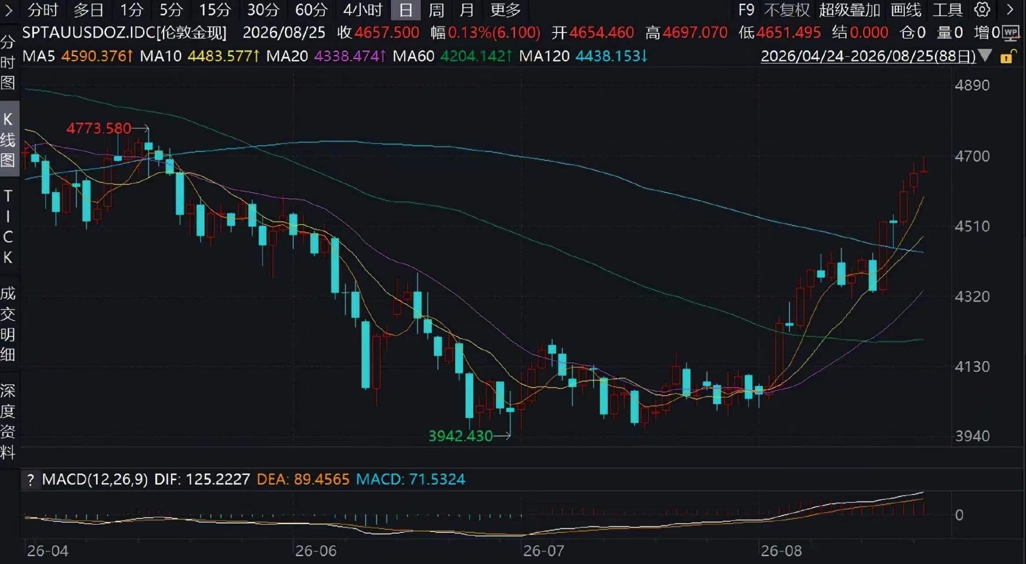Click the SPTAUUSDOZ.IDC symbol name
Viewport: 1026px width, 564px height.
pyautogui.click(x=124, y=33)
